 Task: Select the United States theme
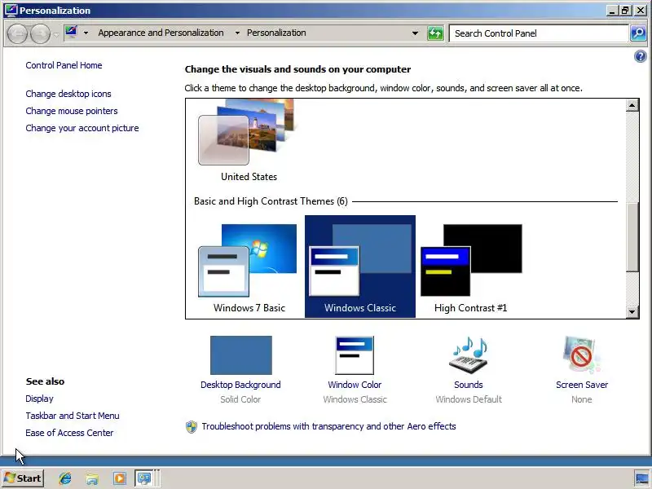point(249,140)
